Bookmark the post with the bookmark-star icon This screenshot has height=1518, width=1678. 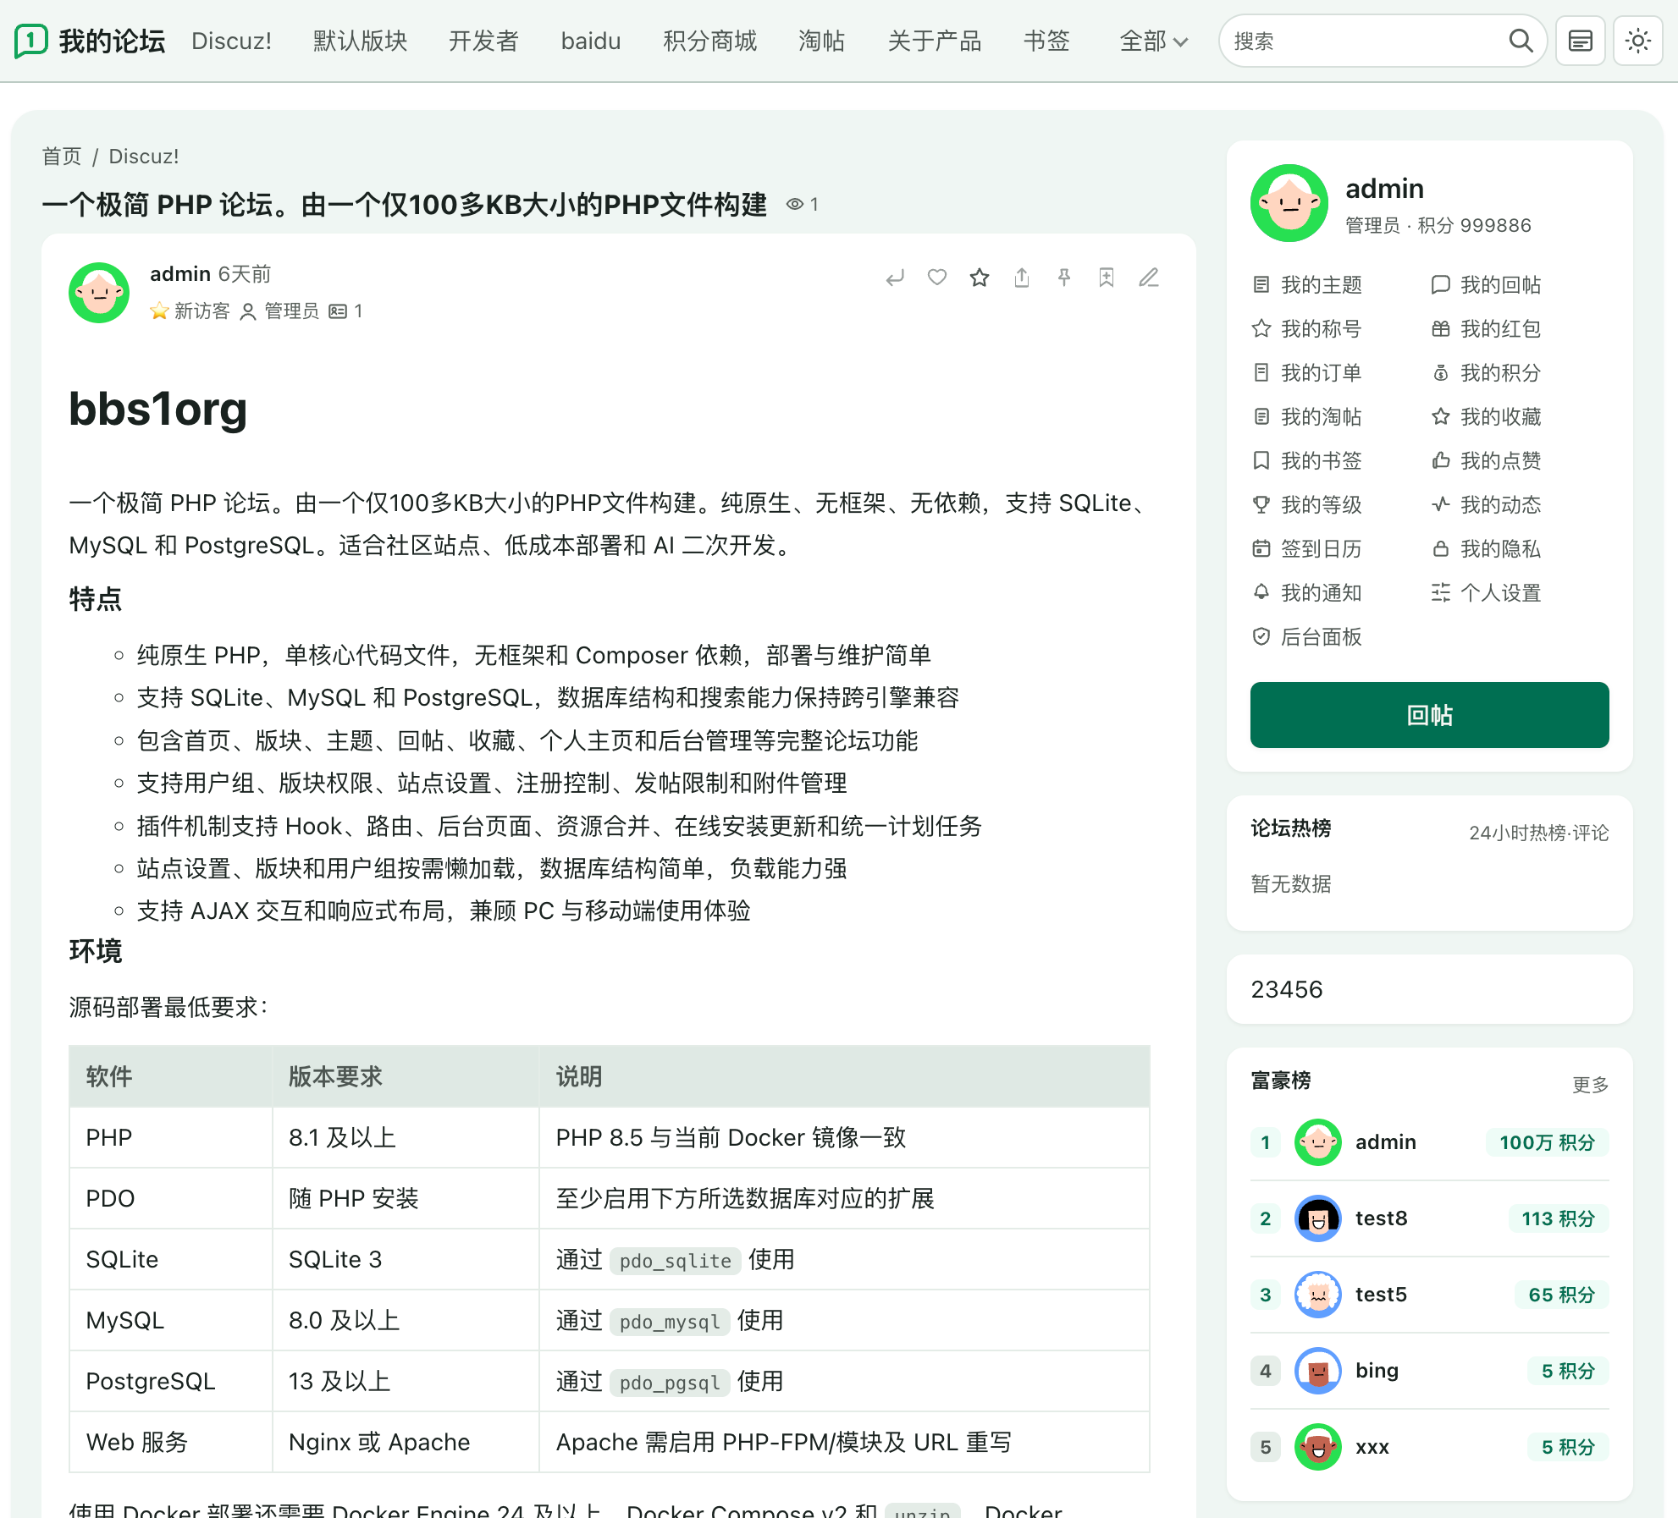[1107, 278]
